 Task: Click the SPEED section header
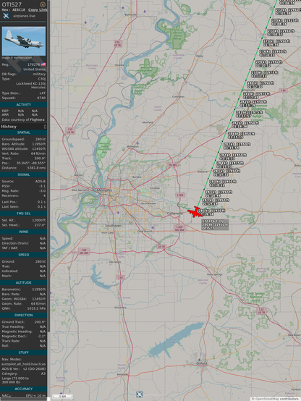coord(24,255)
